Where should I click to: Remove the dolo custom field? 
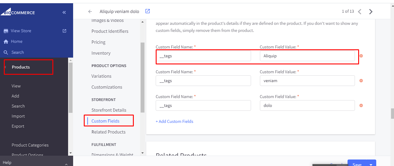pyautogui.click(x=361, y=105)
